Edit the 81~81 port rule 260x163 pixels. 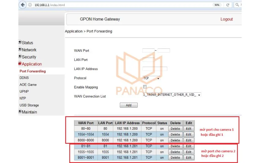[189, 146]
